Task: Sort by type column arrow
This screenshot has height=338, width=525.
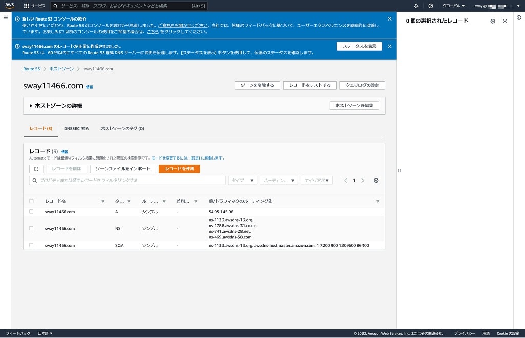Action: click(x=129, y=202)
